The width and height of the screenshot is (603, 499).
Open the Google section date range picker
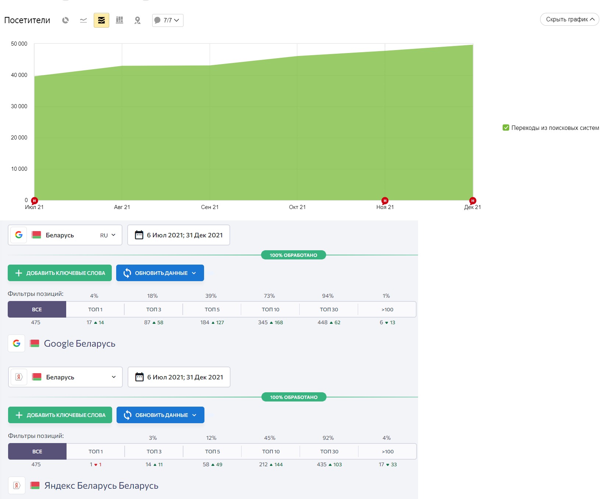179,235
